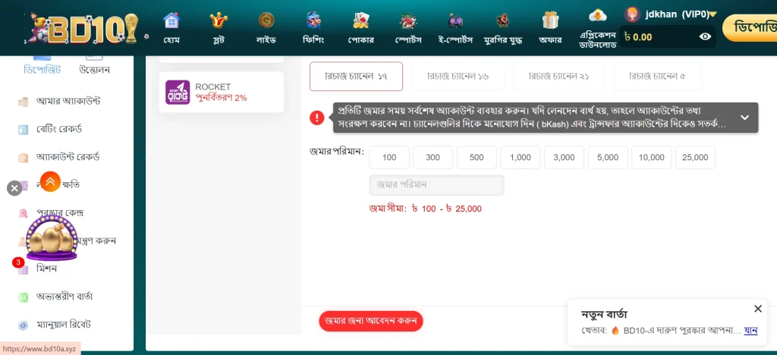Screen dimensions: 777x355
Task: Click the অভ্যন্তরীণ বার্তা envelope icon
Action: click(x=23, y=297)
